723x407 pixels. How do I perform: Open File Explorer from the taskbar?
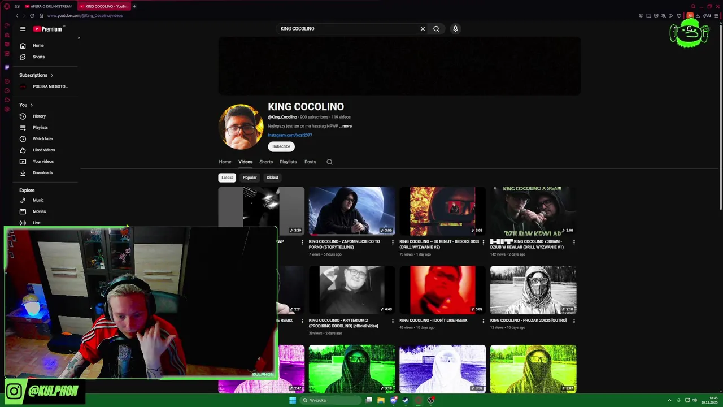381,400
